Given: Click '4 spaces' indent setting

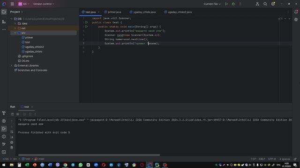Looking at the screenshot, I should click(285, 159).
